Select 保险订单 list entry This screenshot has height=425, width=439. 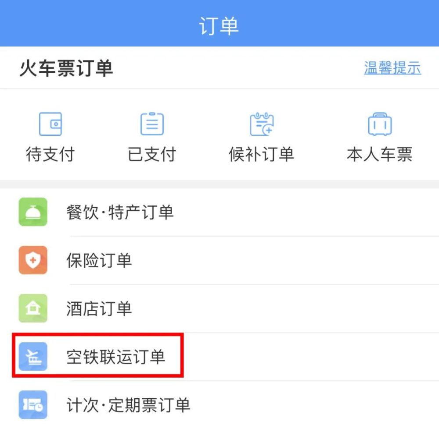pyautogui.click(x=99, y=261)
